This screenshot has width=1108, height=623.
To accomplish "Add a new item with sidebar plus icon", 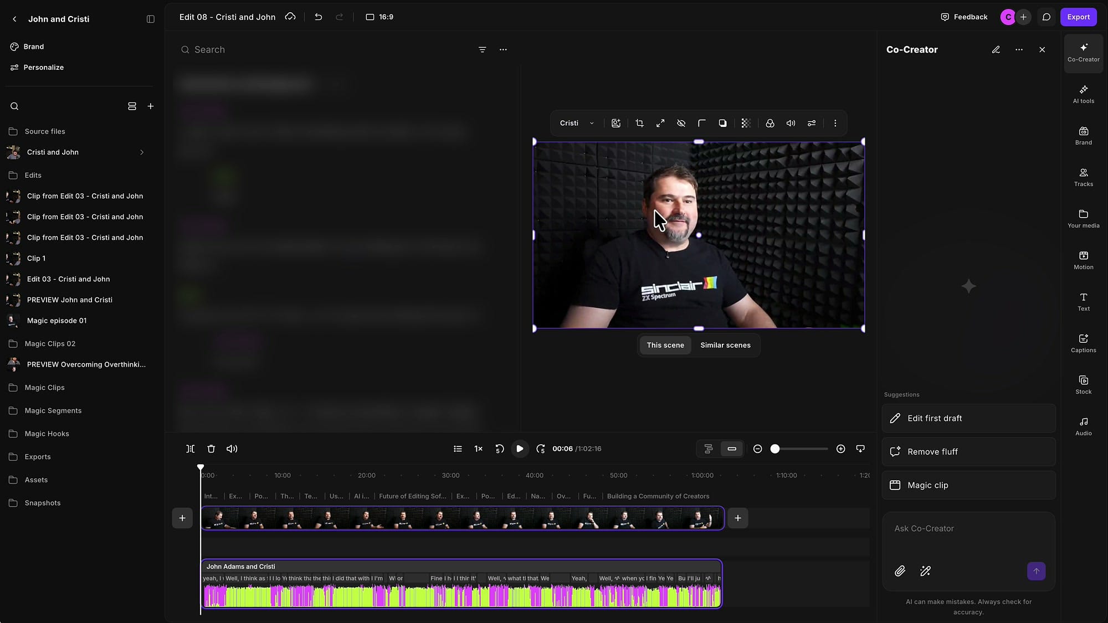I will pos(151,106).
